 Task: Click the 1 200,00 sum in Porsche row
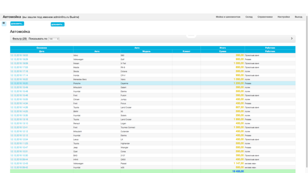tap(238, 83)
